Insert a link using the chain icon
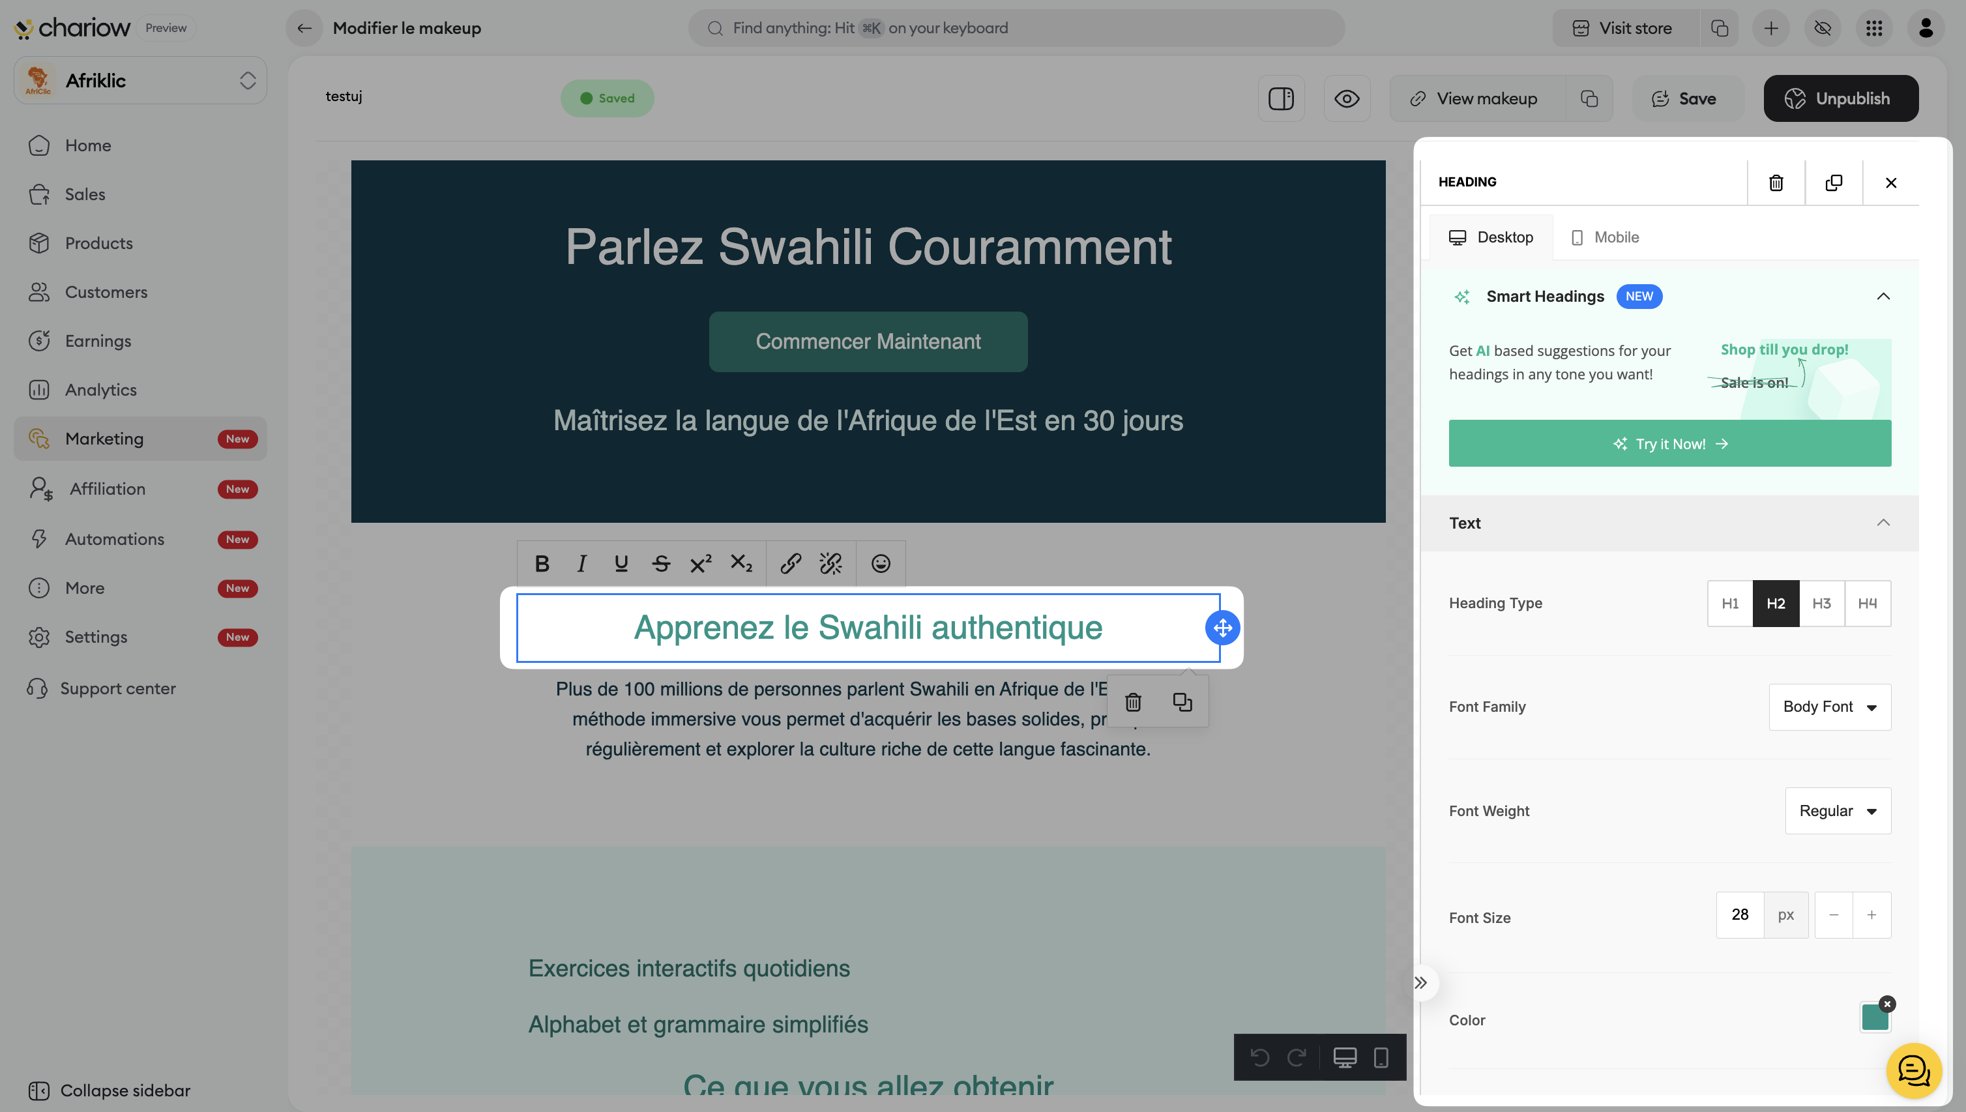 [790, 564]
